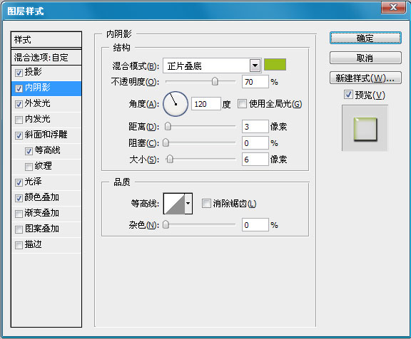Toggle the 外发光 outer glow checkbox
Viewport: 411px width, 339px height.
click(x=19, y=104)
